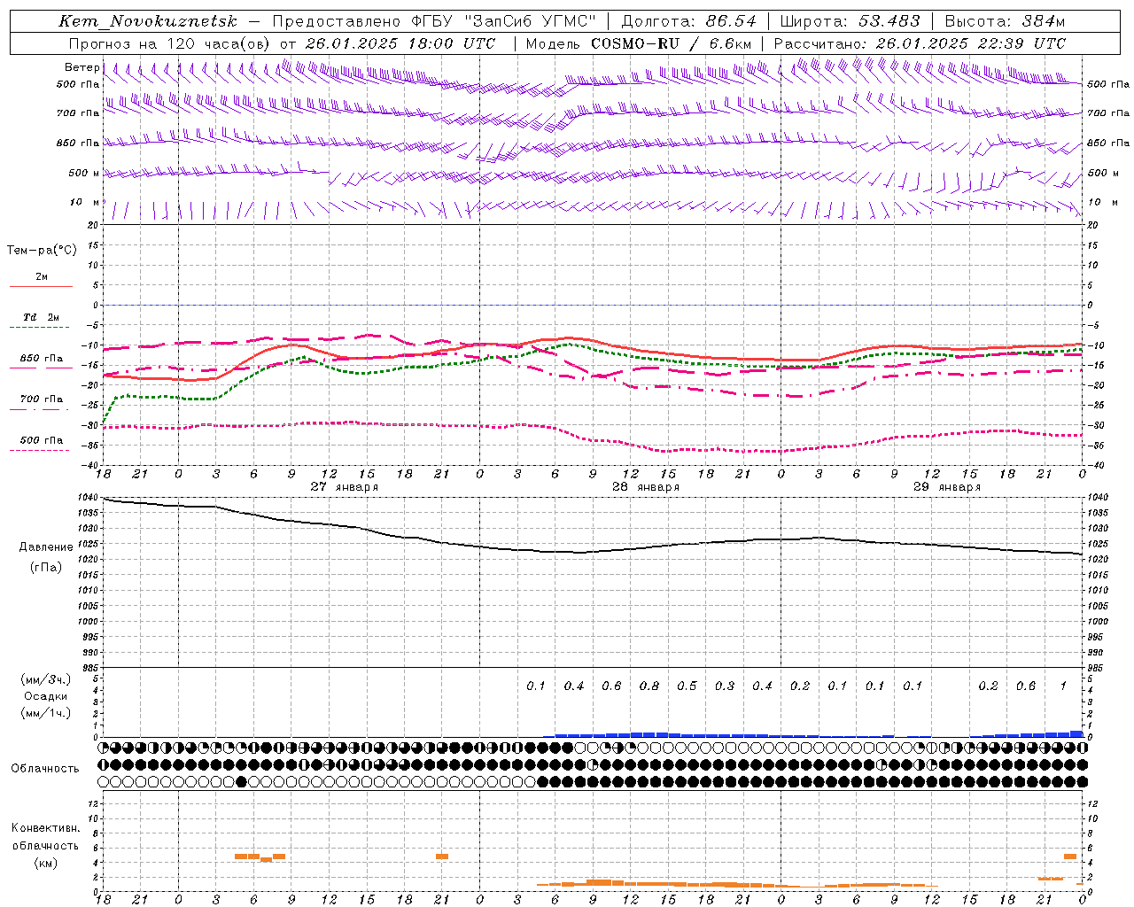This screenshot has width=1134, height=907.
Task: Click the 0.3 precipitation amount value
Action: coord(725,686)
